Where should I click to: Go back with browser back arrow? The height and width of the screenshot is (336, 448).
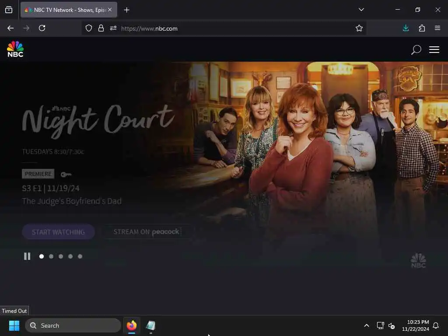[x=10, y=28]
